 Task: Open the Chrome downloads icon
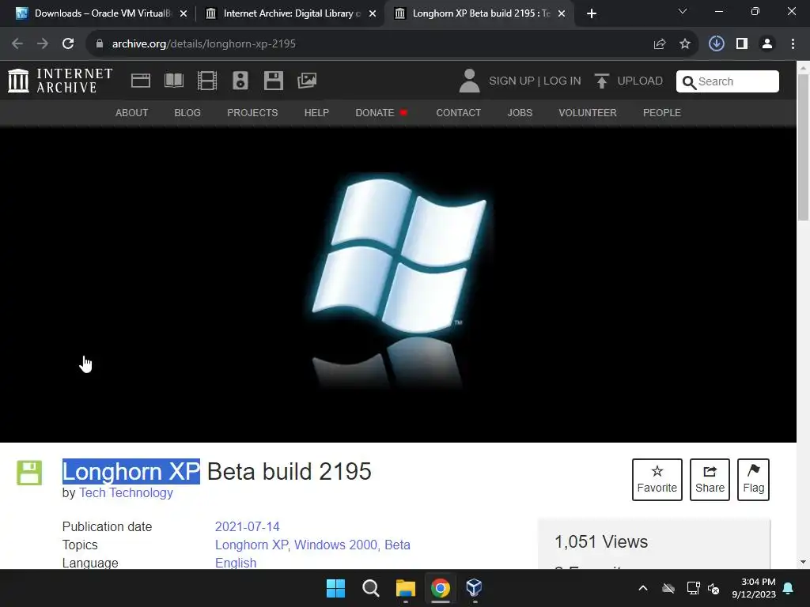click(717, 44)
